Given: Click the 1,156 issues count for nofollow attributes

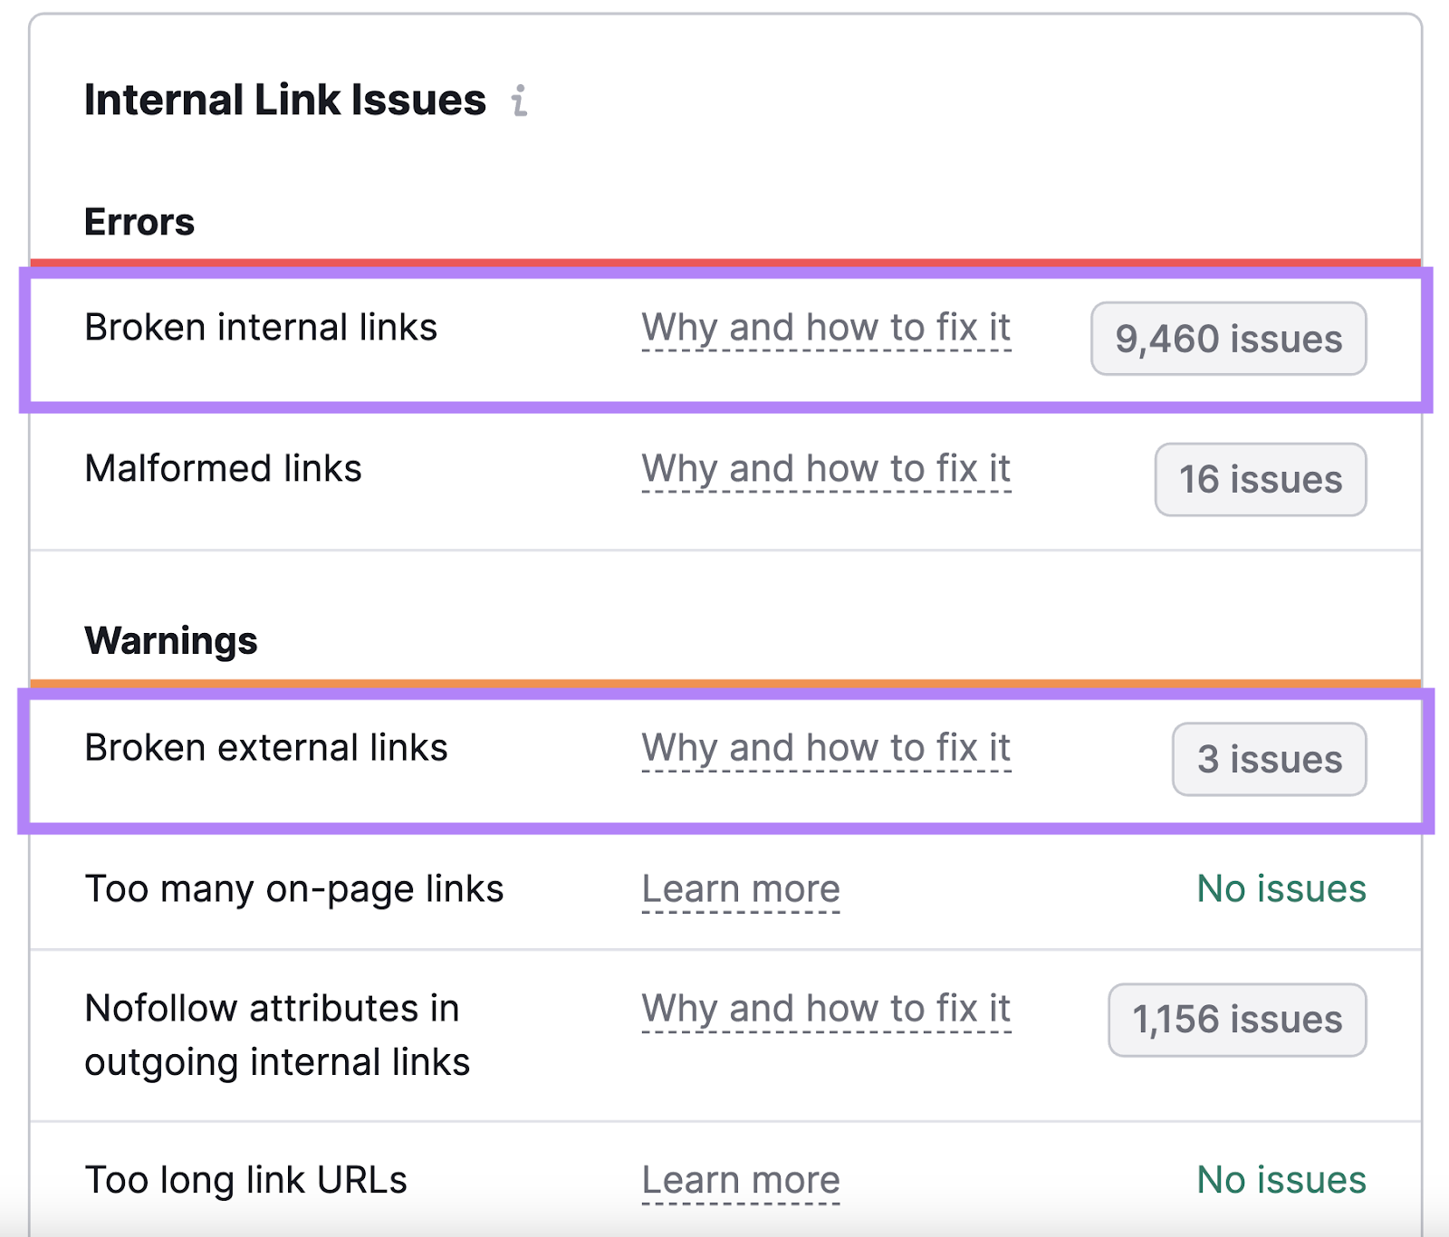Looking at the screenshot, I should pos(1236,1019).
